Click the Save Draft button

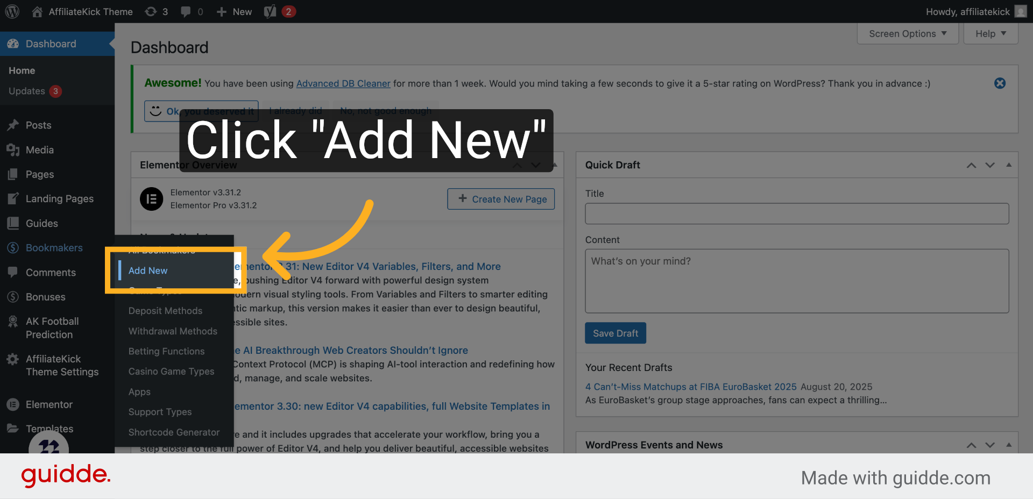pyautogui.click(x=615, y=333)
